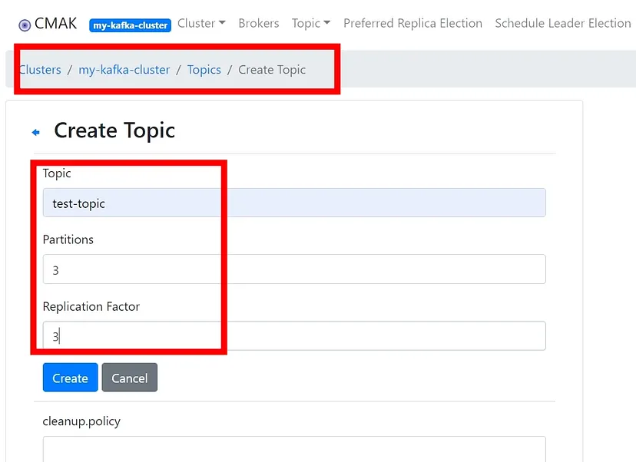Go back using the blue arrow icon
The image size is (636, 462).
[35, 133]
